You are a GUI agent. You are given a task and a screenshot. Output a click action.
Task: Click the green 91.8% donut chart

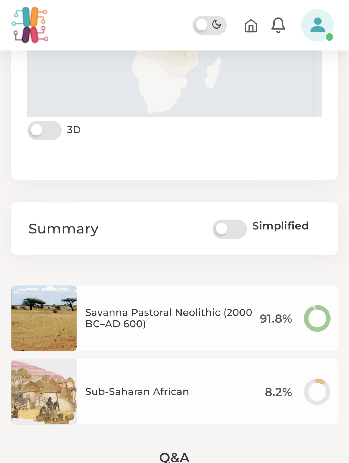pos(317,318)
